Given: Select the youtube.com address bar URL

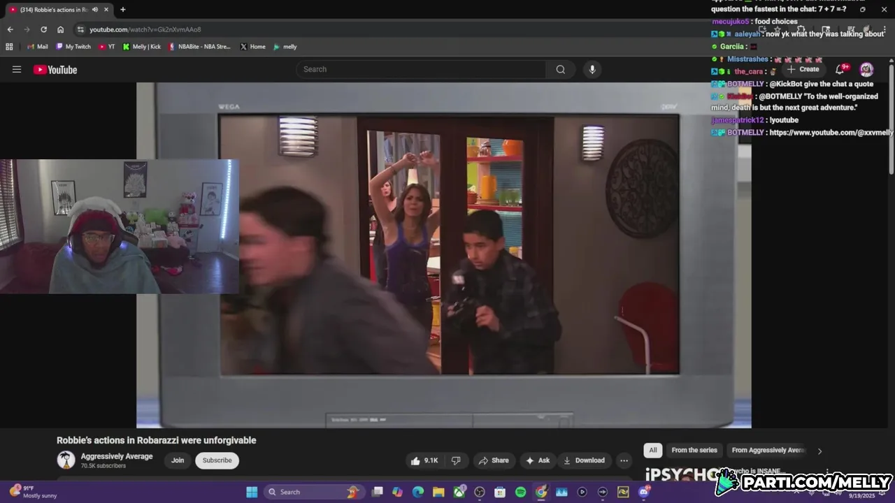Looking at the screenshot, I should click(x=145, y=29).
